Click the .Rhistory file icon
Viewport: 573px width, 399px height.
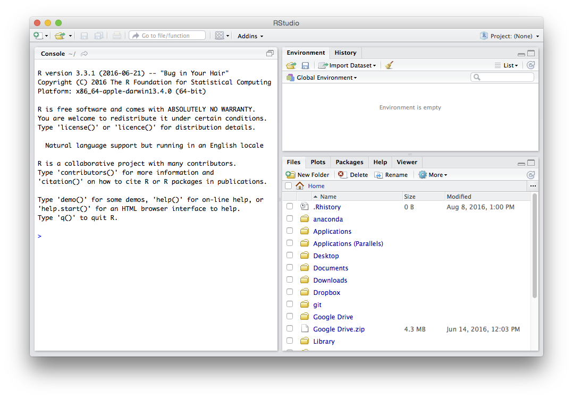coord(304,207)
